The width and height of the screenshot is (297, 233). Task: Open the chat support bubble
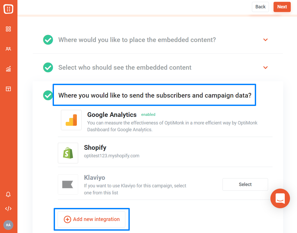coord(280,198)
